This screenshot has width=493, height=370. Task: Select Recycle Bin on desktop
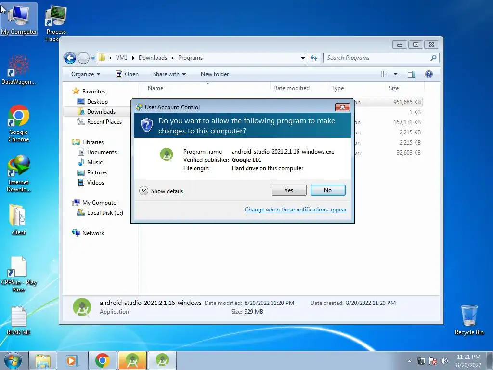click(469, 320)
